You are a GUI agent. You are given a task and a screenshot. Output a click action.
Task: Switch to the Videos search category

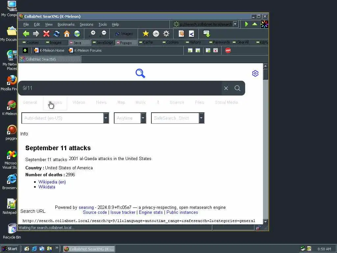point(79,102)
